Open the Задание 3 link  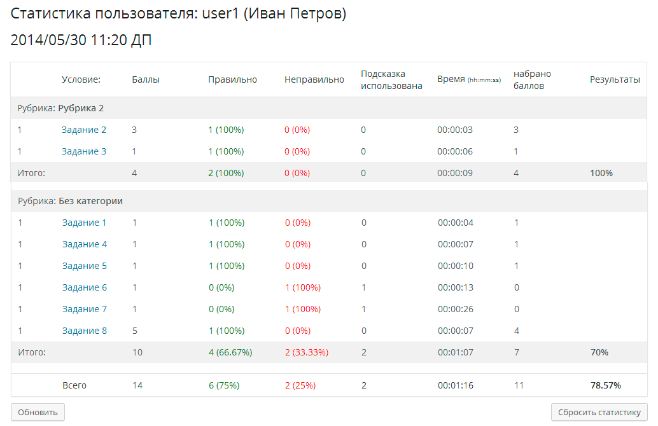[x=84, y=151]
